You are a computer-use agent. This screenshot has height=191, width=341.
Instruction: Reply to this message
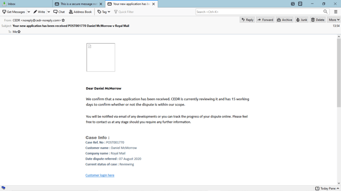[247, 20]
